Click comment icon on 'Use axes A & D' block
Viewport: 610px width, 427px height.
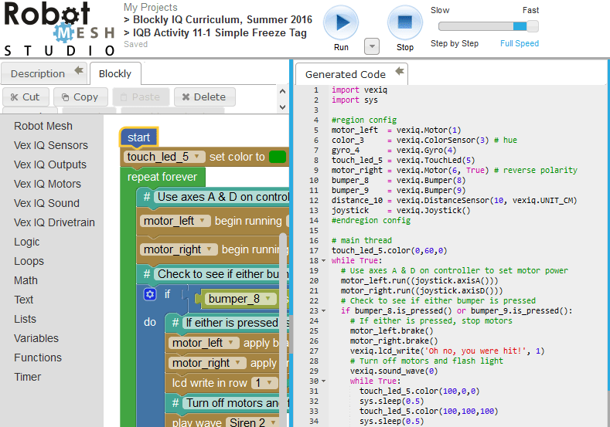click(147, 197)
